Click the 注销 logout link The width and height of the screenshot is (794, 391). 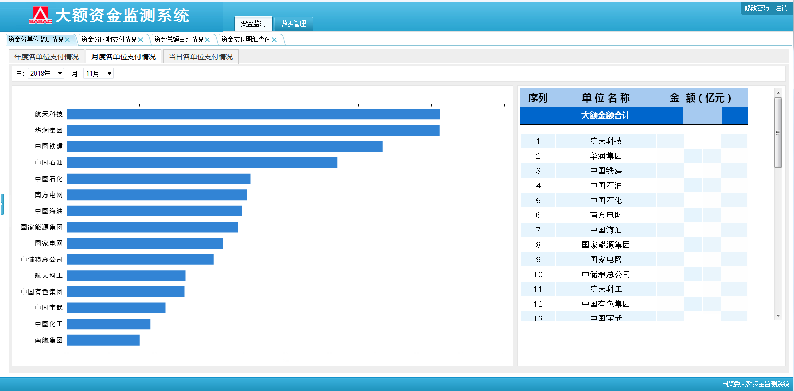pos(781,8)
